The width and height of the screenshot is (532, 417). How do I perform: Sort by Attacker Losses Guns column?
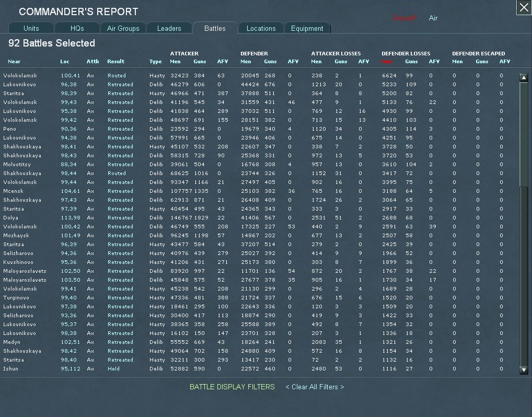tap(341, 62)
